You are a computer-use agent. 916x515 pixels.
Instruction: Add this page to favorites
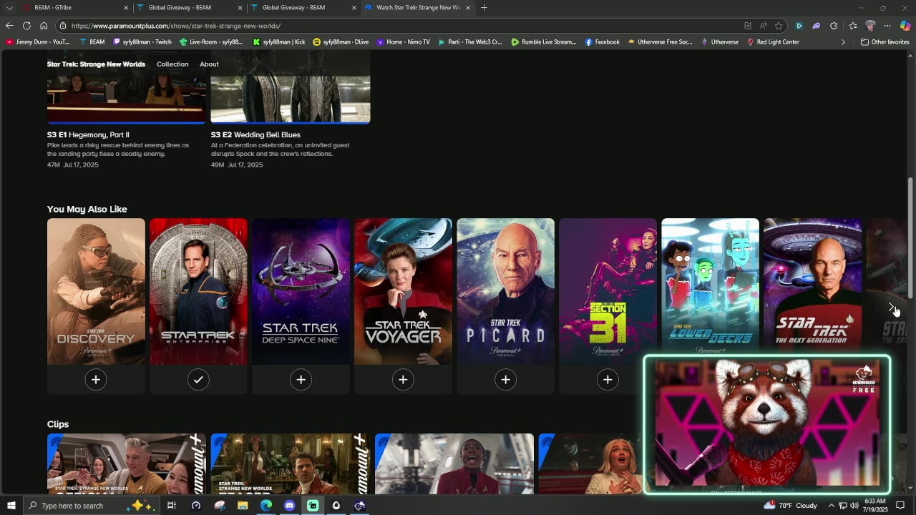tap(779, 26)
